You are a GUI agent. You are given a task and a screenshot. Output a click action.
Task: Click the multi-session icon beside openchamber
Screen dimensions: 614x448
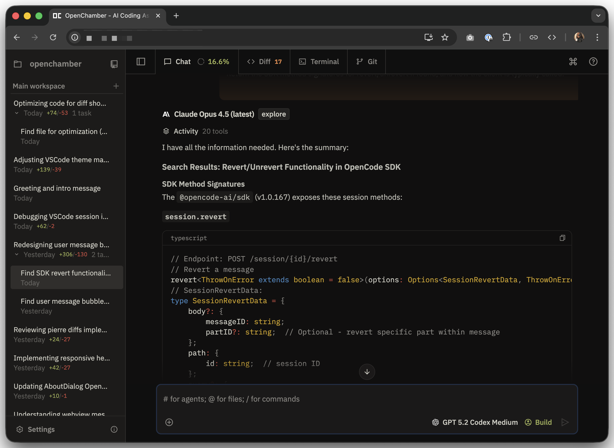point(114,64)
